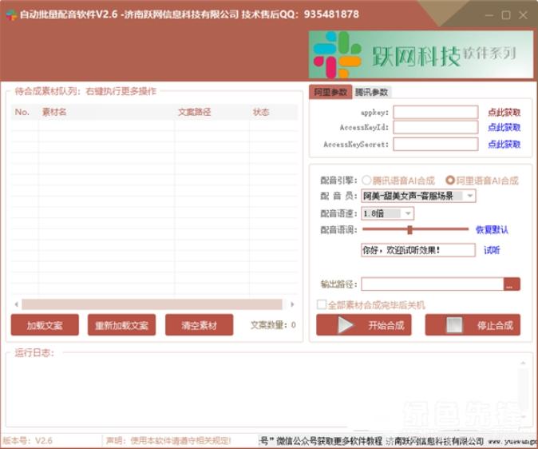538x449 pixels.
Task: Click the No. column header
Action: (x=25, y=112)
